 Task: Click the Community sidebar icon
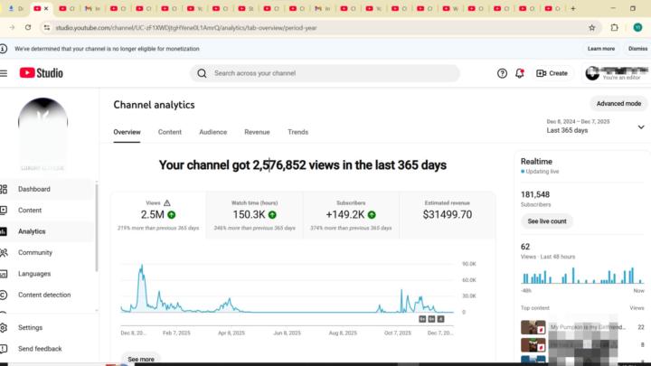point(4,253)
